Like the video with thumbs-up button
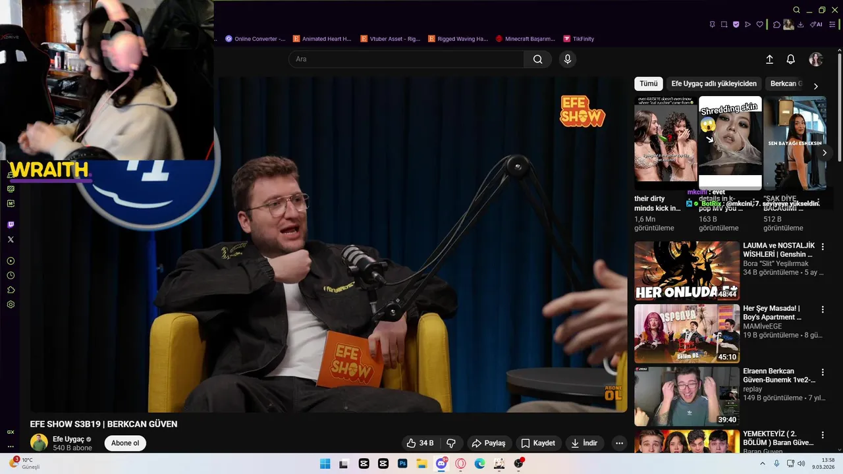 pyautogui.click(x=420, y=443)
